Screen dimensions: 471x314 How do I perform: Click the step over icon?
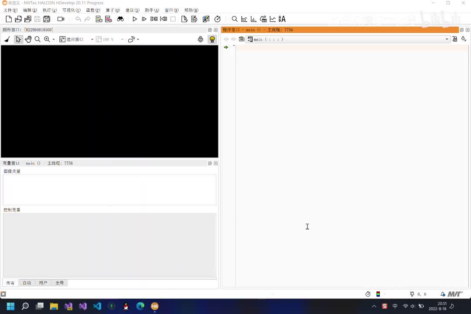pyautogui.click(x=154, y=19)
